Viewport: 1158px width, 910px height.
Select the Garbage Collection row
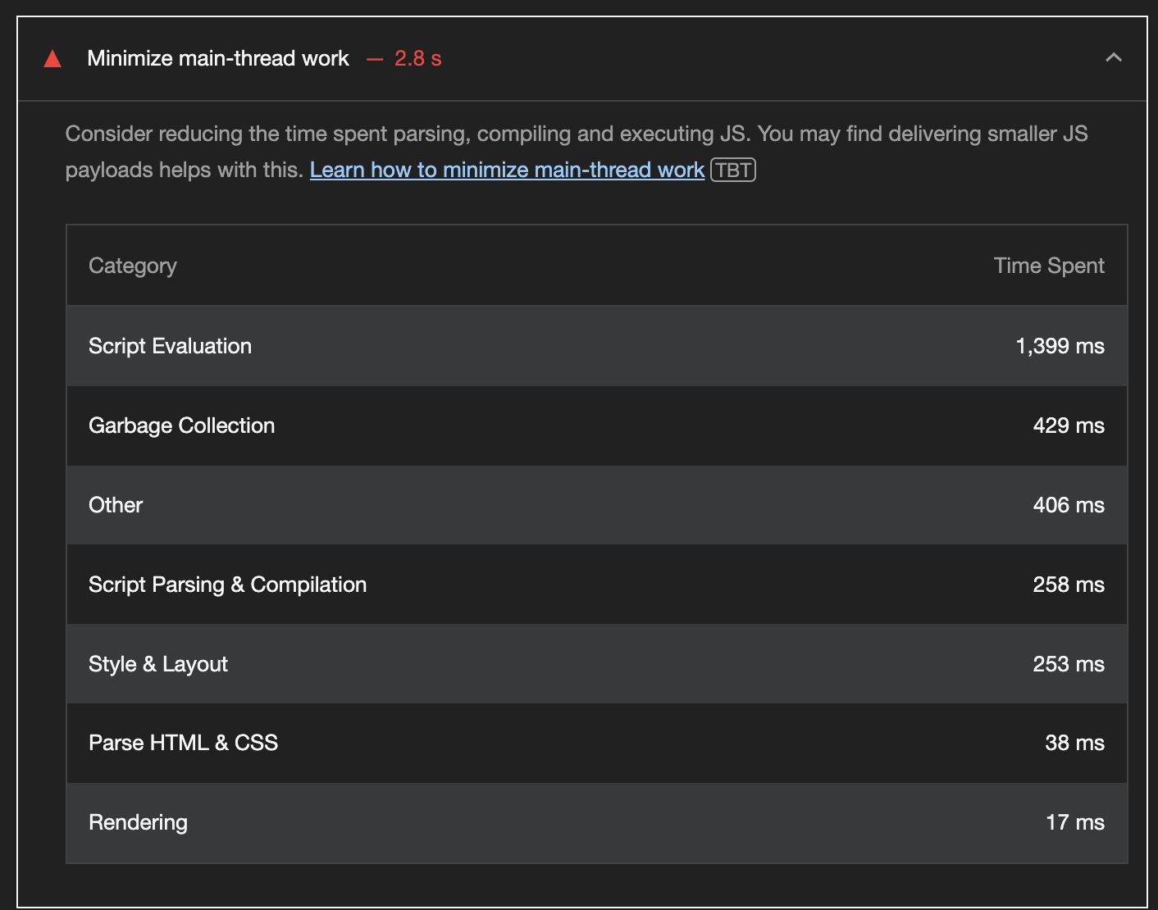pos(597,425)
